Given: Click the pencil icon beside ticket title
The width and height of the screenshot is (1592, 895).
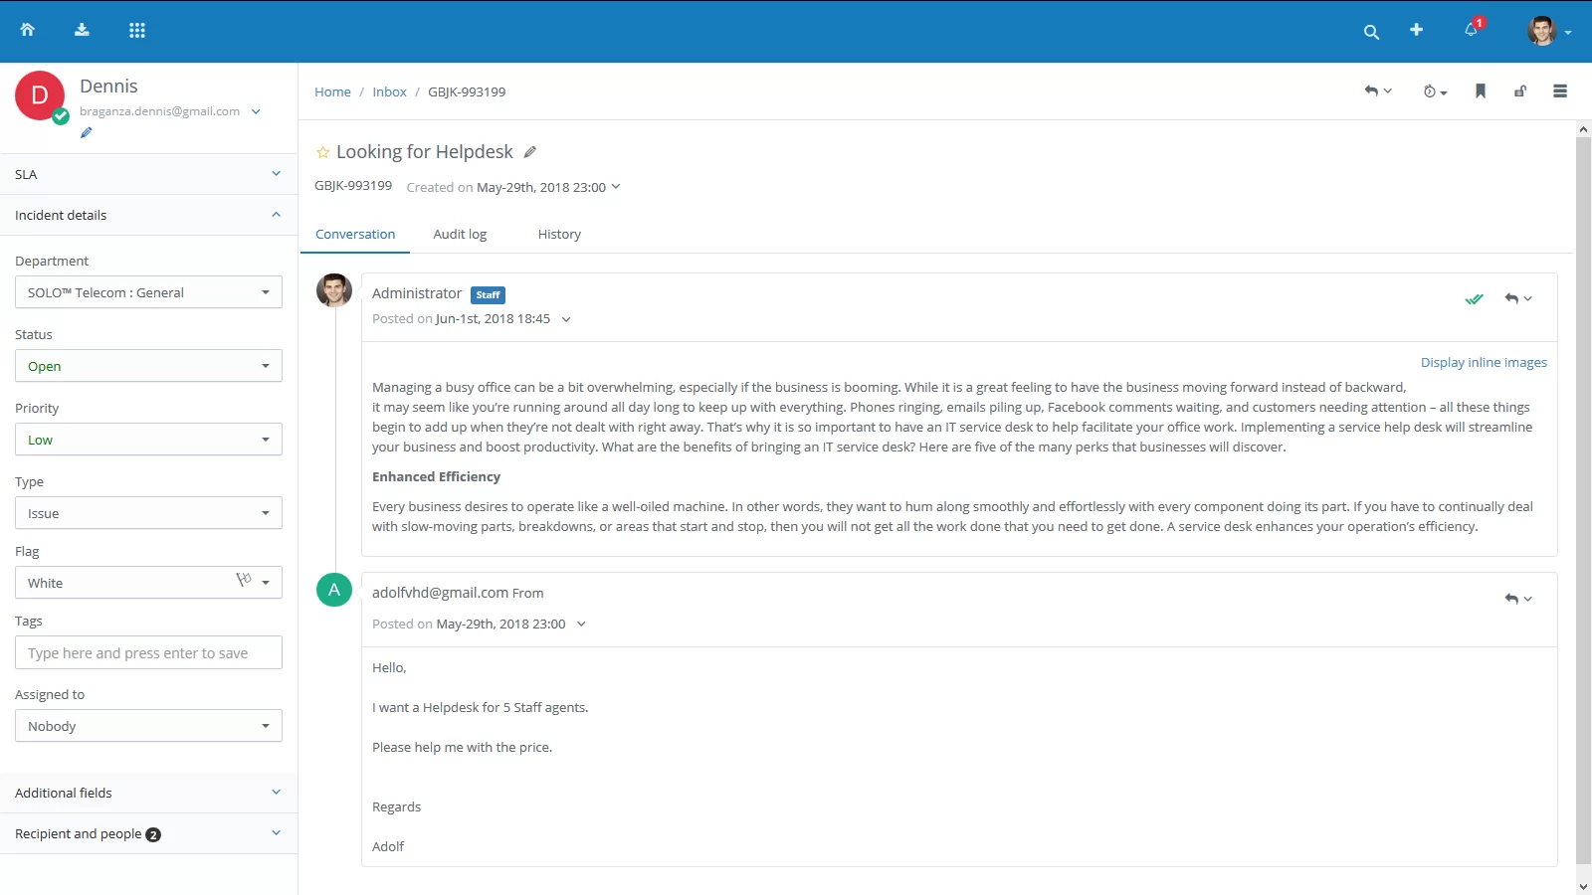Looking at the screenshot, I should 530,152.
